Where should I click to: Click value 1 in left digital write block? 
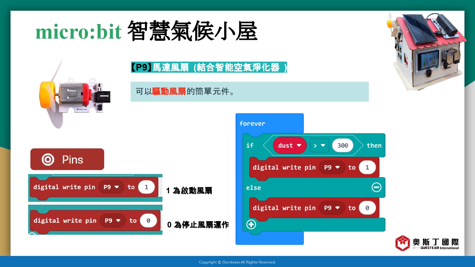coord(146,187)
